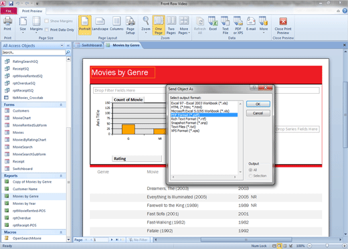
Task: Export as PDF or XPS
Action: (x=238, y=25)
